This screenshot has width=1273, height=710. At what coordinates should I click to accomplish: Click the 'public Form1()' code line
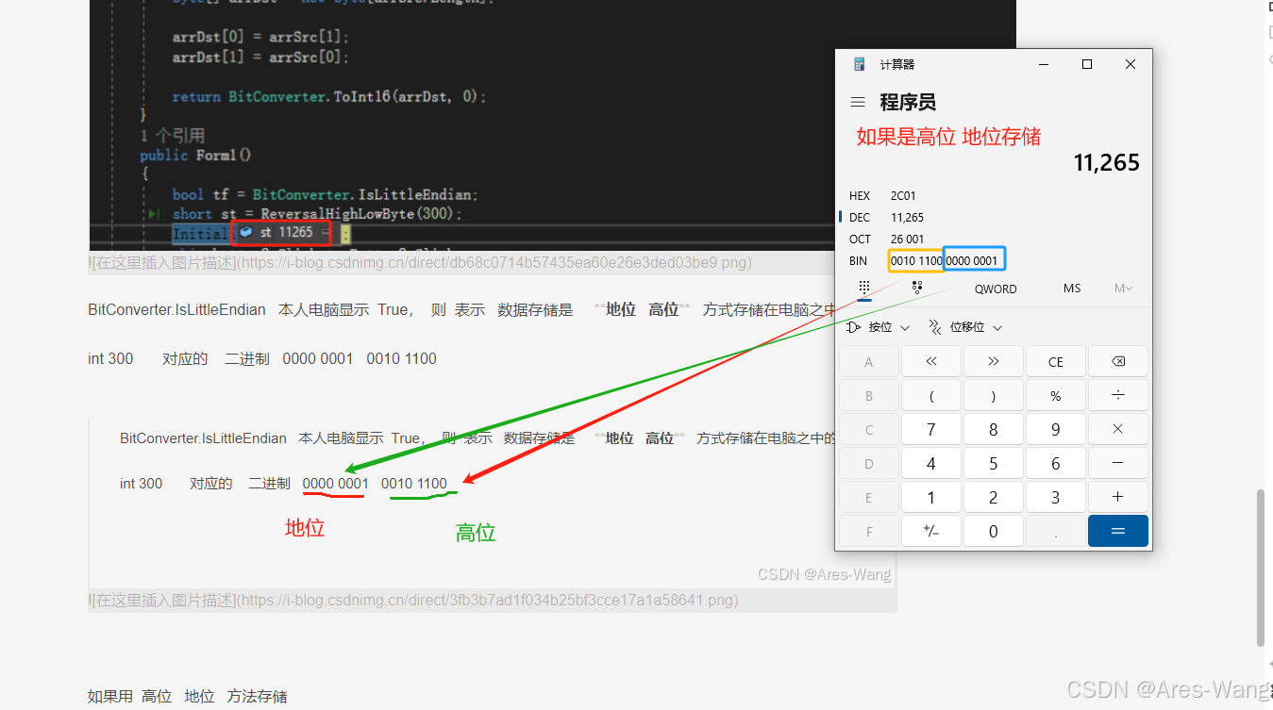[196, 156]
